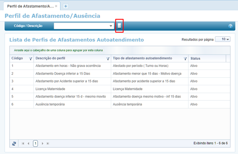The height and width of the screenshot is (154, 238).
Task: Open filter for Descrição do perfil column
Action: (x=108, y=59)
